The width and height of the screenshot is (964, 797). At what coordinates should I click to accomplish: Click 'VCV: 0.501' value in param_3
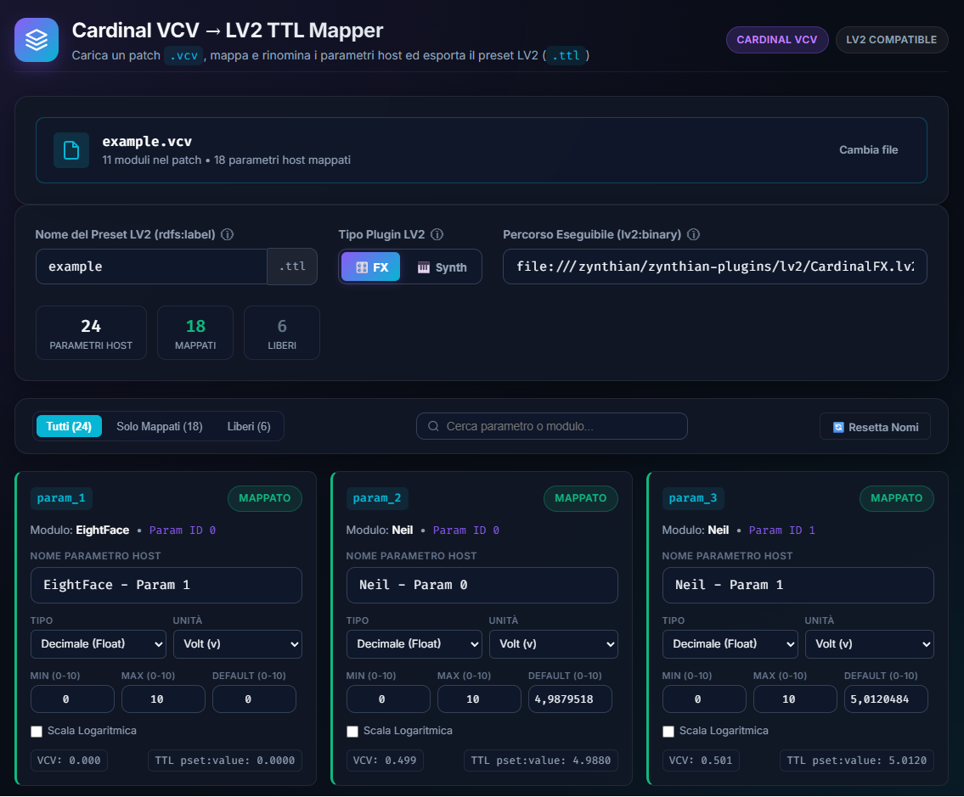coord(701,761)
